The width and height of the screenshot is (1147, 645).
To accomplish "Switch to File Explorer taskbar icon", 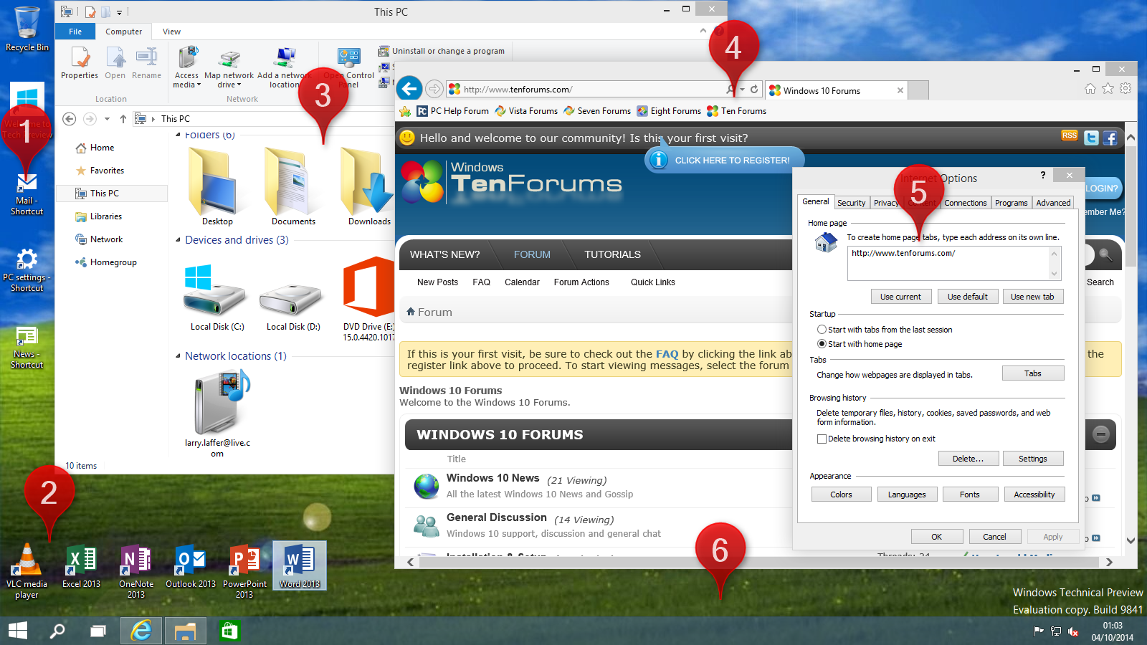I will (x=186, y=631).
